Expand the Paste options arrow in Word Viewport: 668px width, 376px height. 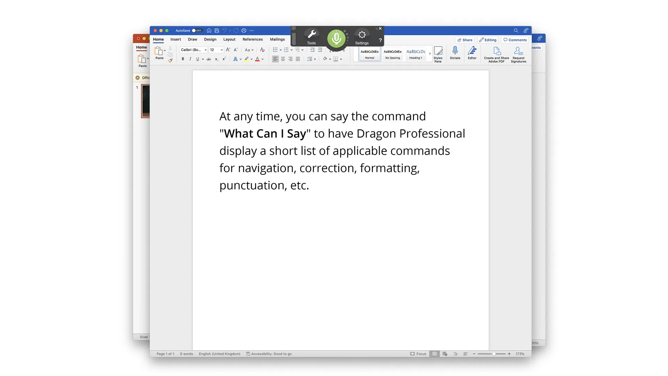(x=165, y=51)
